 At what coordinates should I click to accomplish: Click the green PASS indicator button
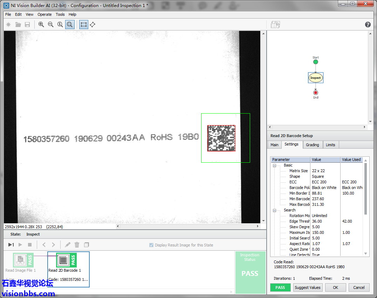click(280, 287)
